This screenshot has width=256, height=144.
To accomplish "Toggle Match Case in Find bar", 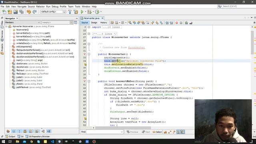I will click(x=165, y=132).
